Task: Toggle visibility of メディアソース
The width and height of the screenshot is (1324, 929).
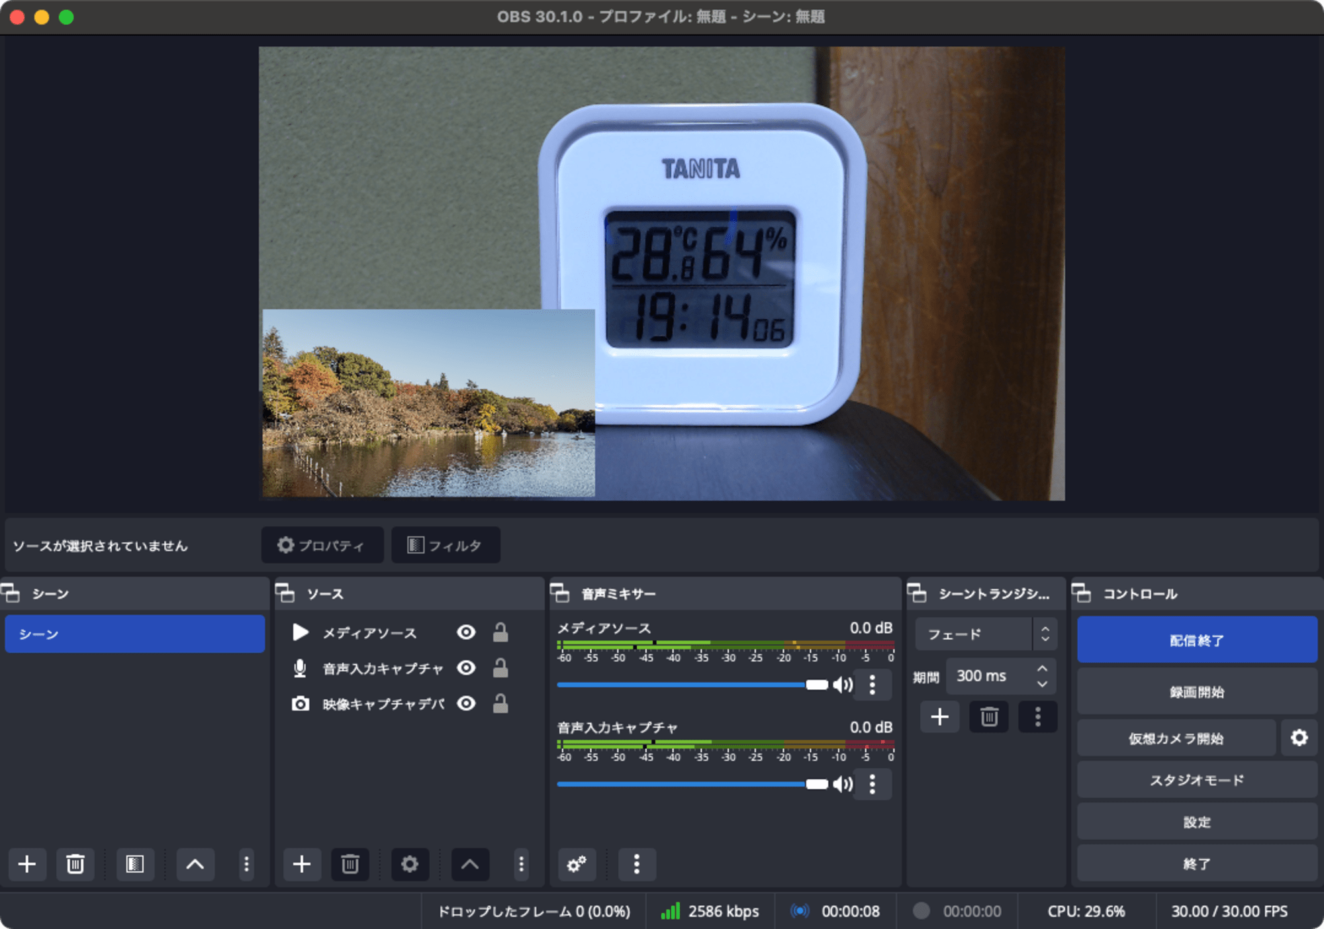Action: [x=466, y=632]
